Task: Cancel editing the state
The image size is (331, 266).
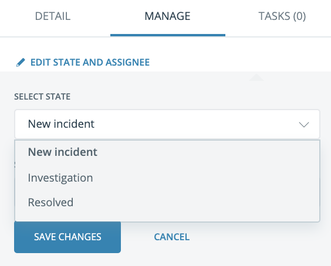Action: [172, 237]
